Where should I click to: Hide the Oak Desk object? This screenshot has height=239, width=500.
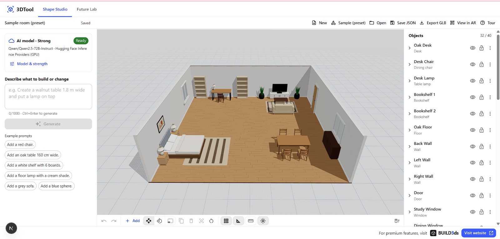click(473, 48)
